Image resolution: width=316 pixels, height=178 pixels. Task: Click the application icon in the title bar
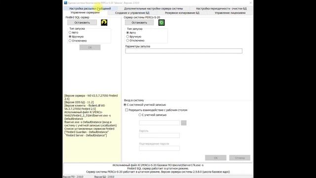coord(66,2)
